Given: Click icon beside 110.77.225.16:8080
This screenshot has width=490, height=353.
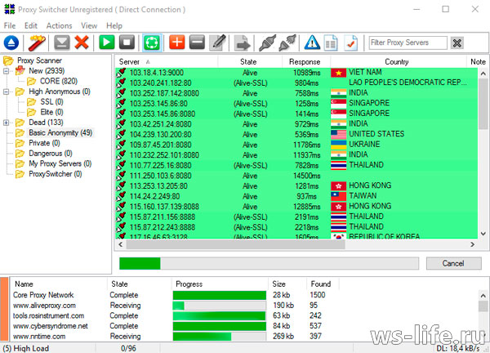Looking at the screenshot, I should click(121, 165).
